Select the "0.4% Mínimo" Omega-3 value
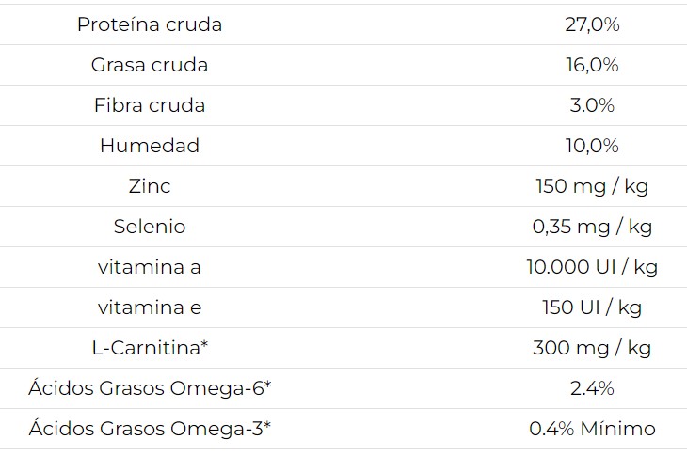The height and width of the screenshot is (456, 687). click(592, 429)
